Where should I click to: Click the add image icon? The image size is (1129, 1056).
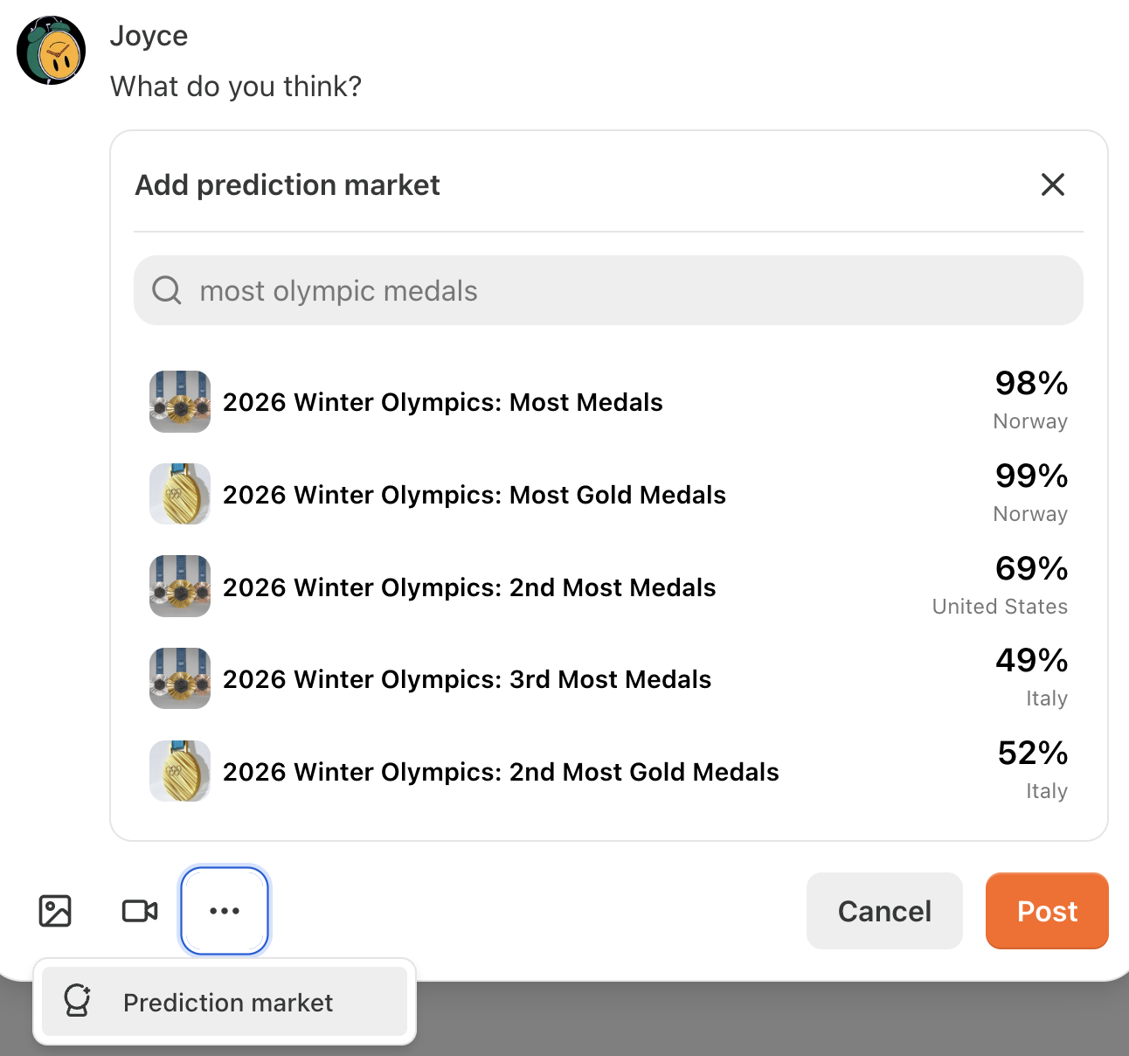(55, 911)
